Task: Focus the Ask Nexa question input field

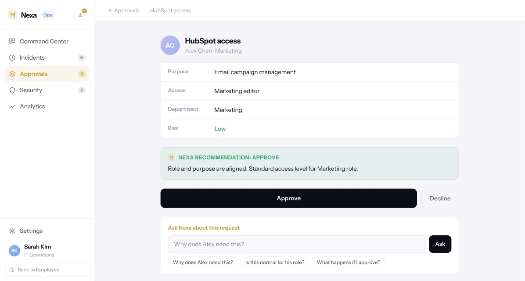Action: (297, 244)
